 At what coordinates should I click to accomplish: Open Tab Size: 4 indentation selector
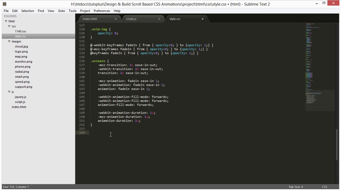(296, 187)
